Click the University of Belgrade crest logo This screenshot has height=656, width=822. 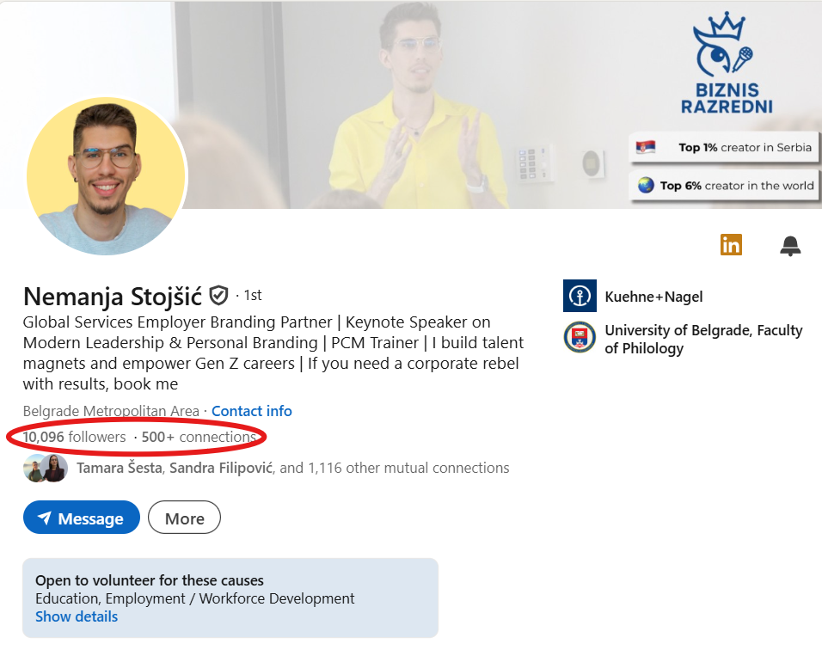(580, 337)
